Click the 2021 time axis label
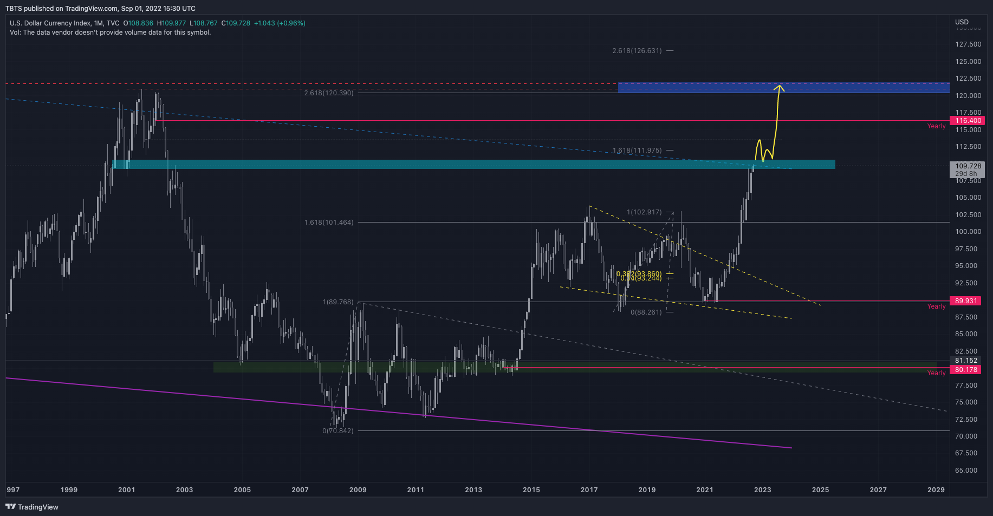Image resolution: width=993 pixels, height=516 pixels. click(705, 490)
